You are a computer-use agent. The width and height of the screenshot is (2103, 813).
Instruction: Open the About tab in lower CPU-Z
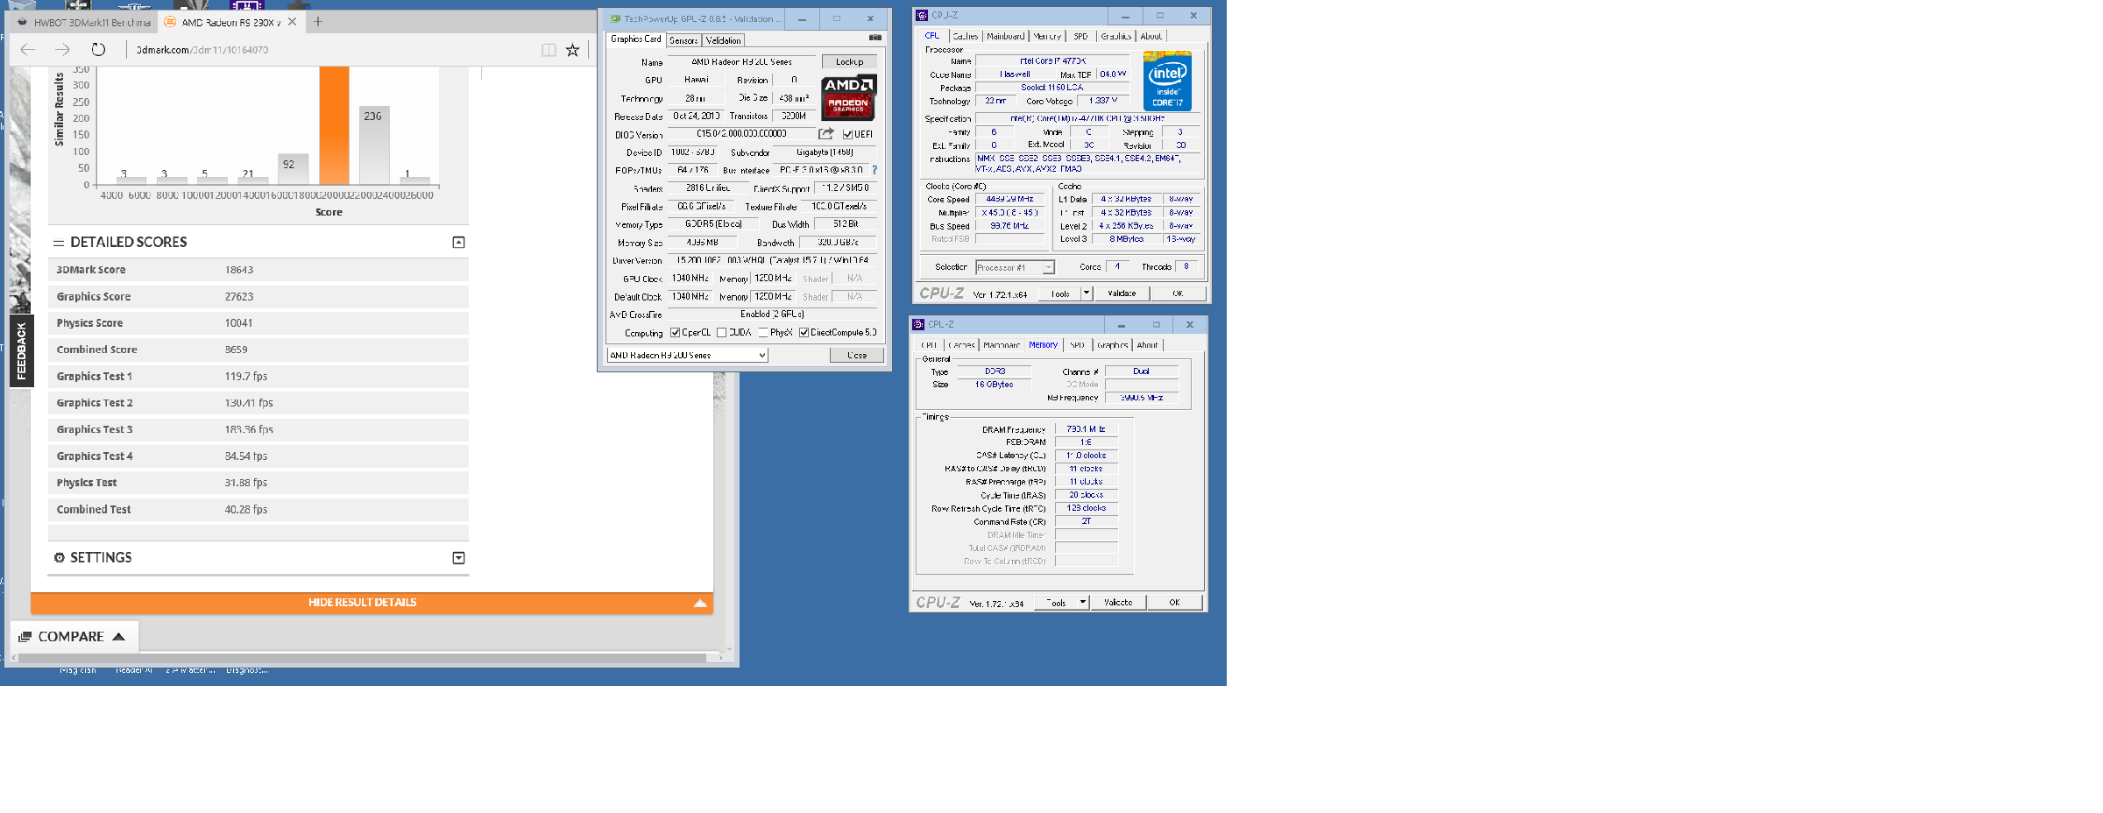1147,345
